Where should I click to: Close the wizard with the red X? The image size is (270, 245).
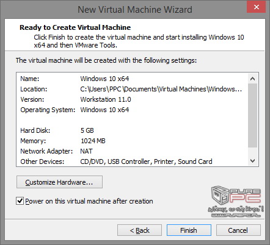coord(257,7)
